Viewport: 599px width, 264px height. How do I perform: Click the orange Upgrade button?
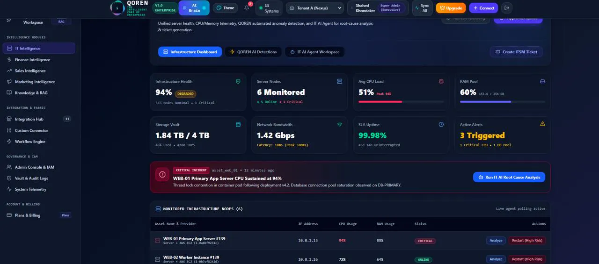coord(451,8)
